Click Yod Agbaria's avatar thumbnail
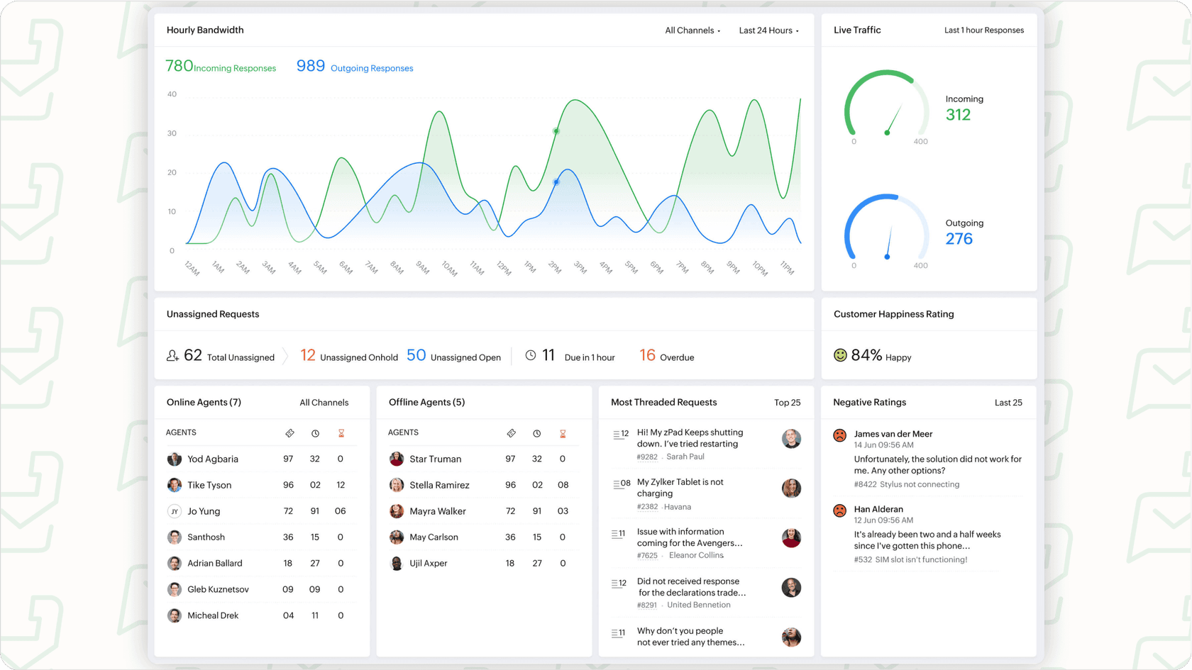 [175, 459]
